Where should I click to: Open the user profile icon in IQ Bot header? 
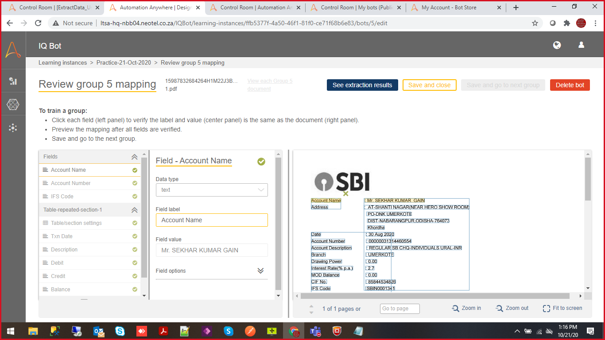[x=582, y=45]
